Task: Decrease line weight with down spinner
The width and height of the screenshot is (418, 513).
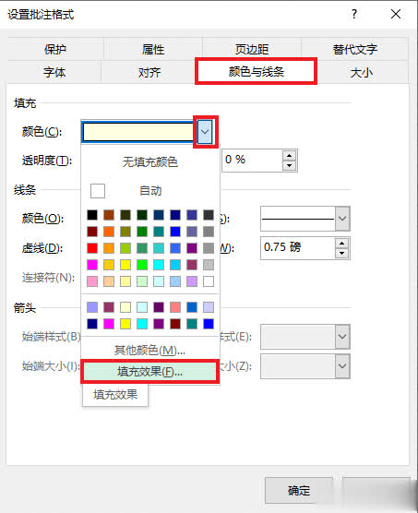Action: coord(341,253)
